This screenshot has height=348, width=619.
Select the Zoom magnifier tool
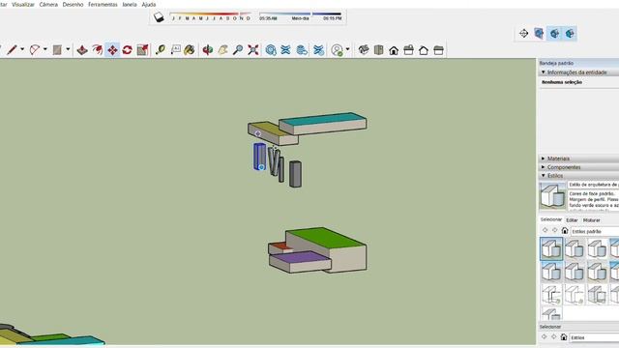238,50
